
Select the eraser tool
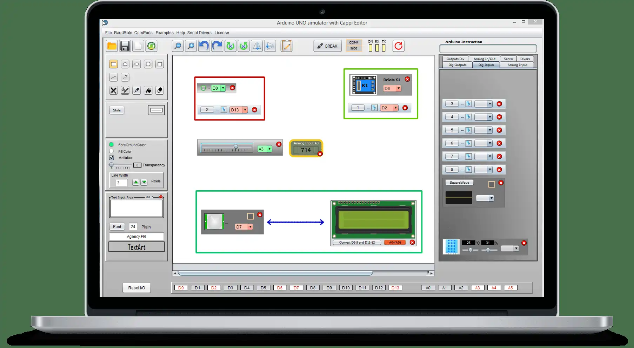click(x=160, y=90)
